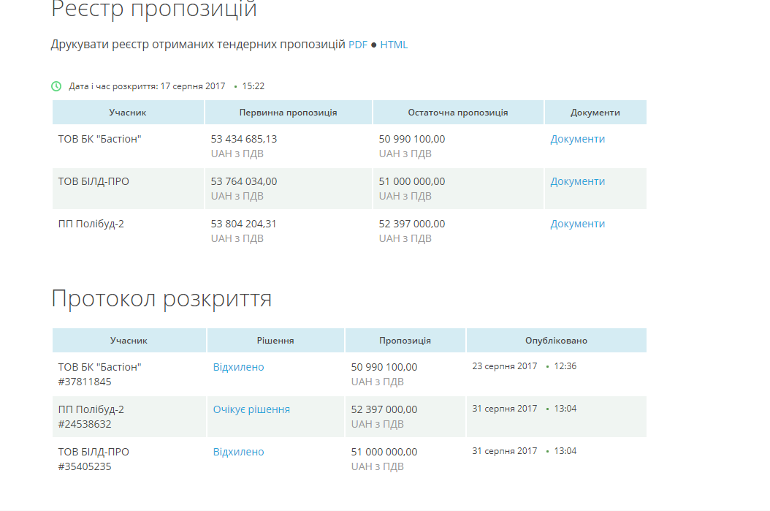Image resolution: width=770 pixels, height=511 pixels.
Task: Select the initial bid 53 804 204,31
Action: (243, 224)
